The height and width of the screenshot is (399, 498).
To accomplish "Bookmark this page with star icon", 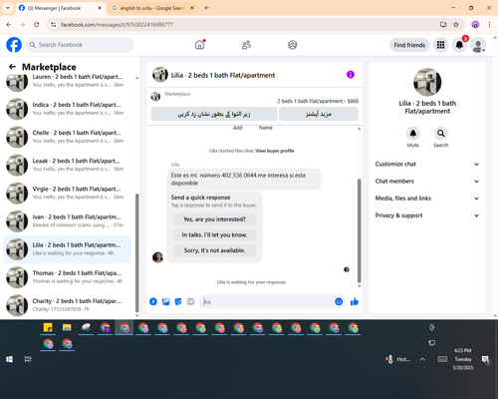I will pyautogui.click(x=456, y=25).
